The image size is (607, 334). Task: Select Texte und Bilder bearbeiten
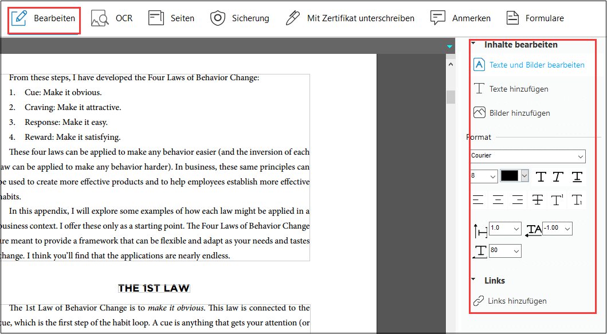pos(529,65)
